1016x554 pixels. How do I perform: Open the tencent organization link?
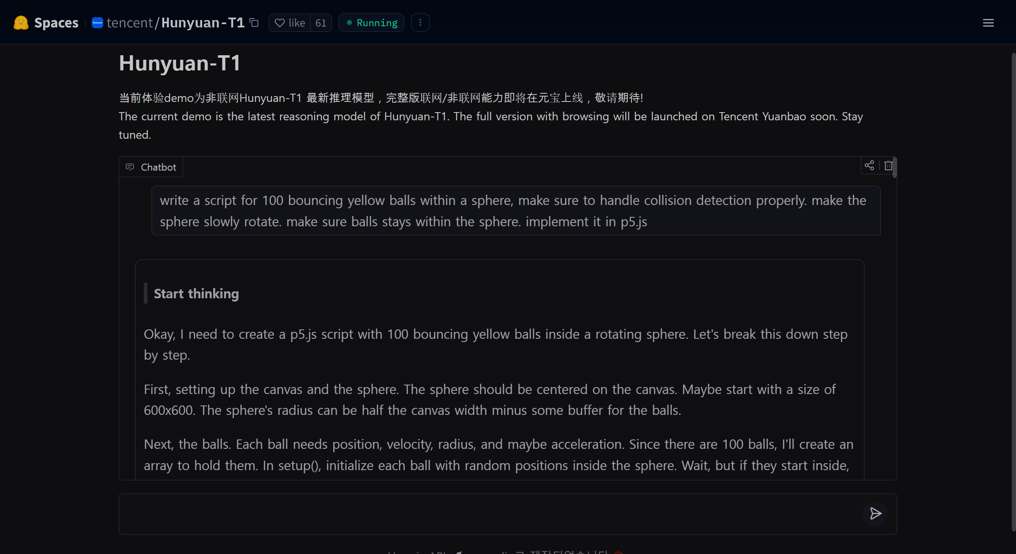click(129, 23)
